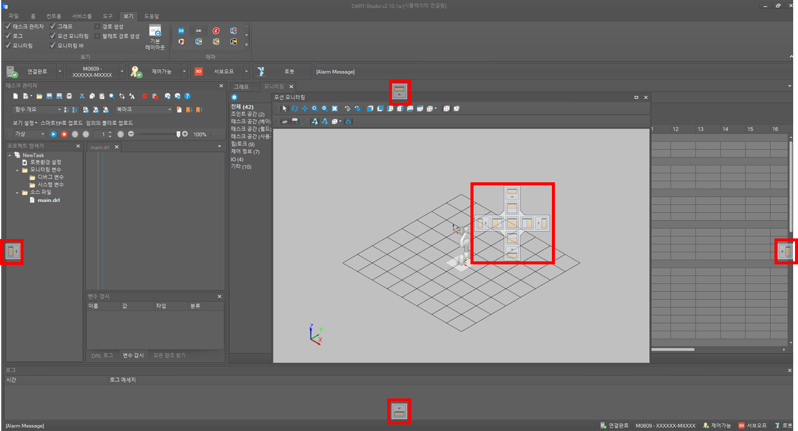Toggle the 모션 모니터링 checkbox

53,36
